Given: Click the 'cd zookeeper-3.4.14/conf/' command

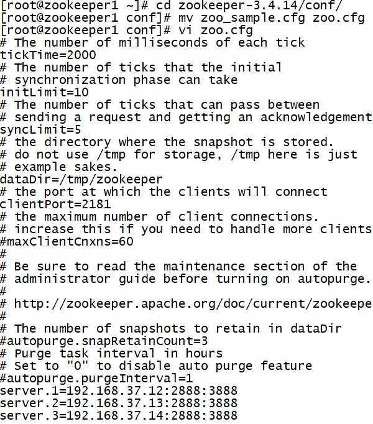Looking at the screenshot, I should (x=249, y=6).
